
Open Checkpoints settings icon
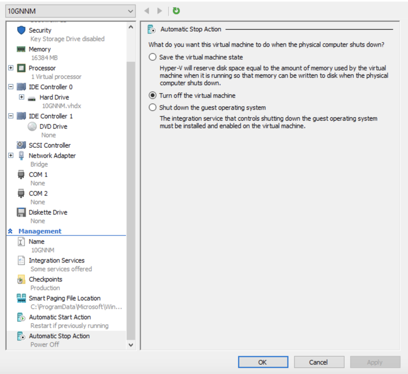pyautogui.click(x=21, y=280)
